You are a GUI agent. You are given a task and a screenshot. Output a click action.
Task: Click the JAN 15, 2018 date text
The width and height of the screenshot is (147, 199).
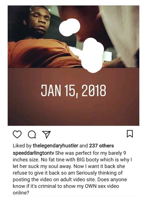73,91
